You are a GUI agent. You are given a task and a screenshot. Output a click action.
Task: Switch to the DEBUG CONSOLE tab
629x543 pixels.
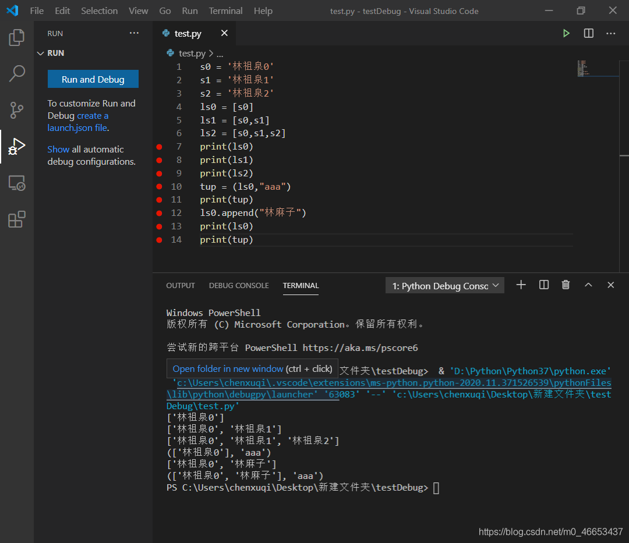pyautogui.click(x=239, y=286)
